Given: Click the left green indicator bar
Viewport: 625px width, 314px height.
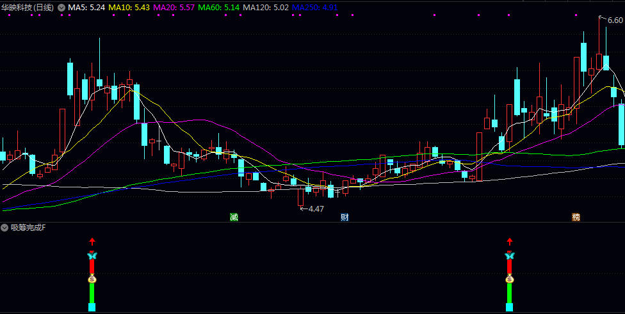Looking at the screenshot, I should coord(92,293).
